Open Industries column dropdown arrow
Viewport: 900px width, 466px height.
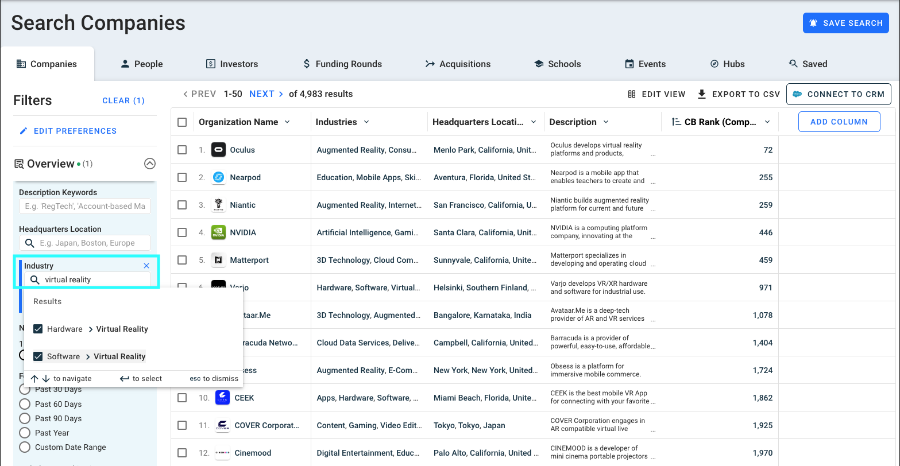[x=366, y=122]
